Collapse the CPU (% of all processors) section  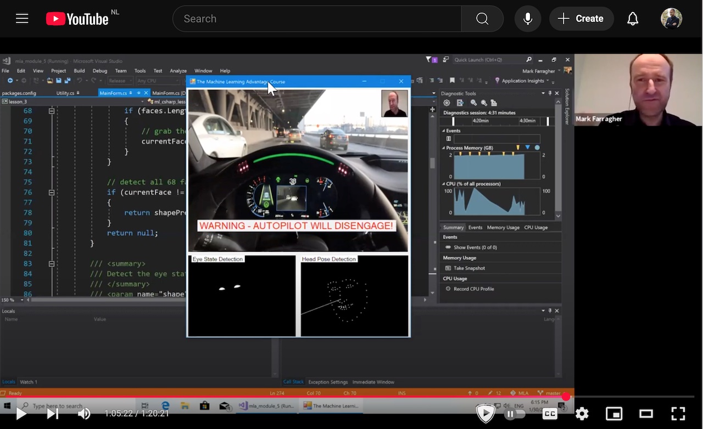pos(444,184)
